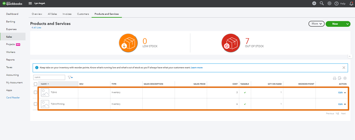This screenshot has height=140, width=355.
Task: Click the T-Shirt Printing name cell
Action: click(58, 104)
